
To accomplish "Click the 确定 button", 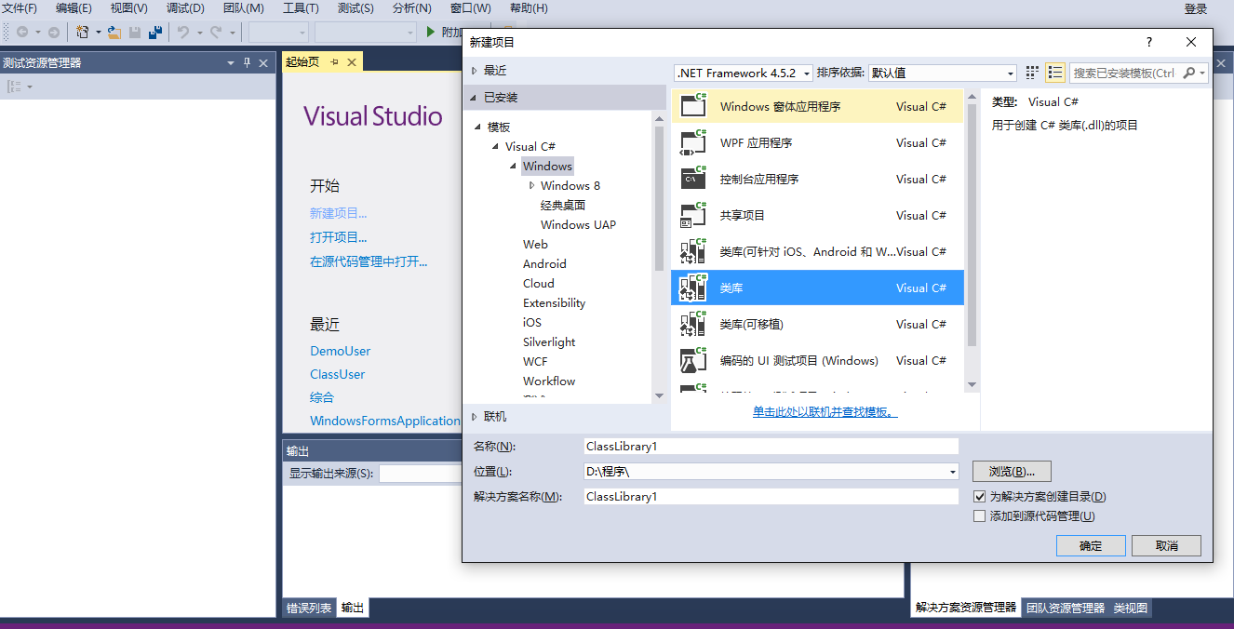I will (x=1091, y=545).
